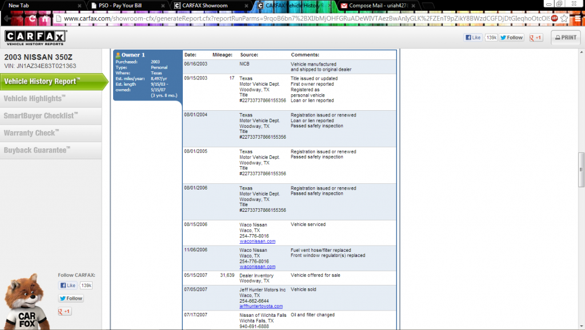Open Warranty Check section
Viewport: 585px width, 330px height.
point(51,133)
